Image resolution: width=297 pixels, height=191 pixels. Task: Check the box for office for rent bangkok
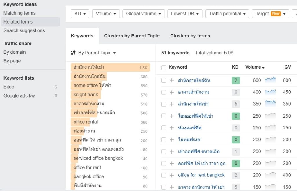pyautogui.click(x=164, y=175)
